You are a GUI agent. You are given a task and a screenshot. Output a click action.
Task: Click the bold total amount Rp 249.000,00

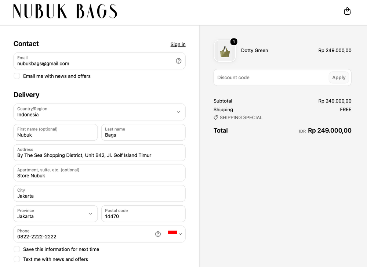(330, 130)
